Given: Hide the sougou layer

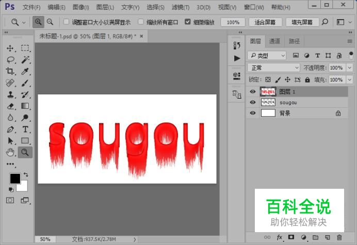Looking at the screenshot, I should point(252,102).
